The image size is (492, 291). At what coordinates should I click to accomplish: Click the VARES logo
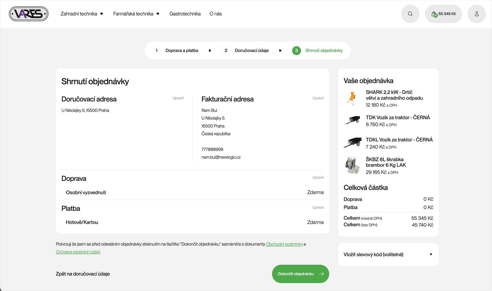click(29, 14)
